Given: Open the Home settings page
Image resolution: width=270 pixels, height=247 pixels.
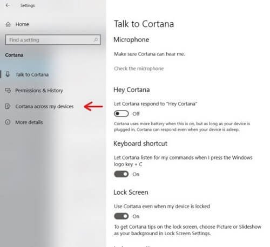Looking at the screenshot, I should point(22,24).
